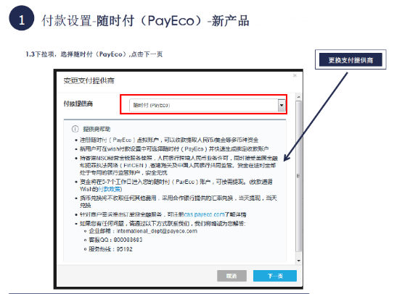Image resolution: width=402 pixels, height=294 pixels.
Task: Click the 提供商帮助 heading text
Action: 97,129
